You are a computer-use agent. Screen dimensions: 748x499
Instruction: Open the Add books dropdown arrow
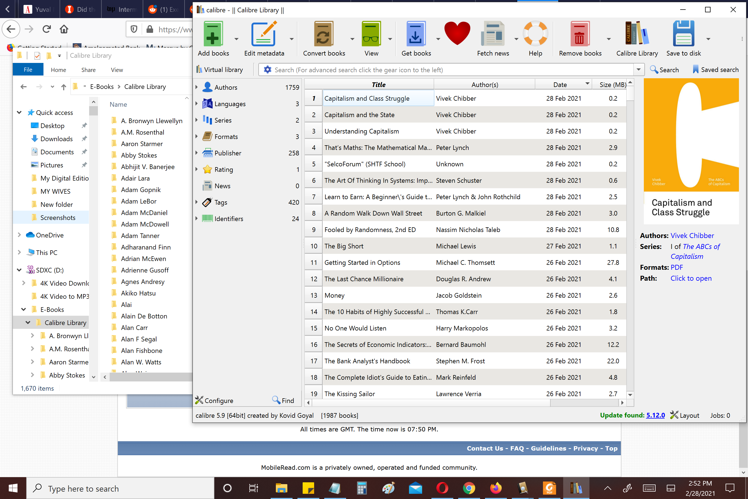click(x=236, y=39)
